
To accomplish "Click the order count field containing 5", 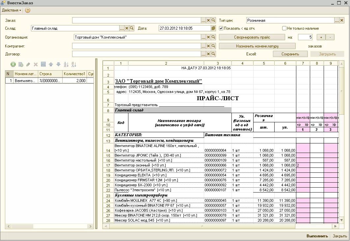I will (x=305, y=37).
